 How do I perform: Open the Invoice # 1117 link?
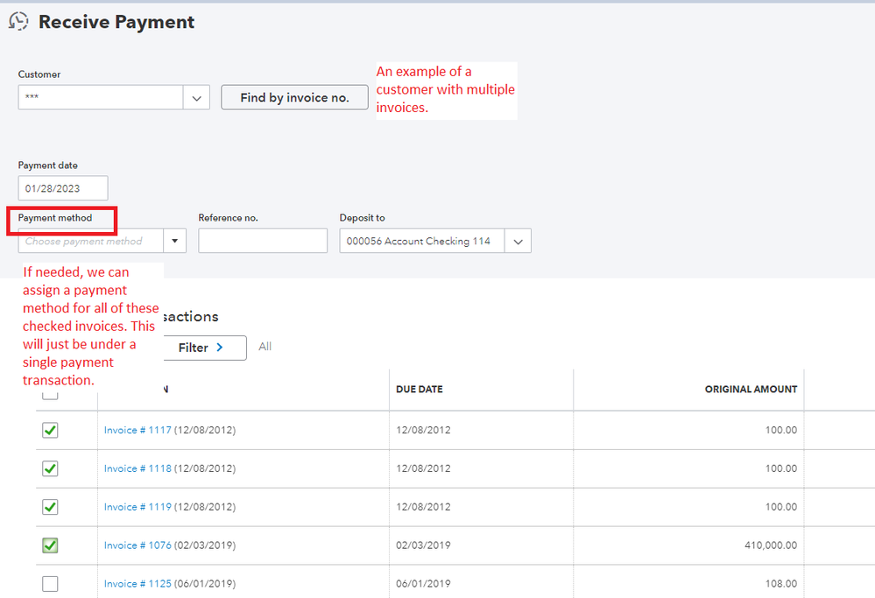click(138, 430)
